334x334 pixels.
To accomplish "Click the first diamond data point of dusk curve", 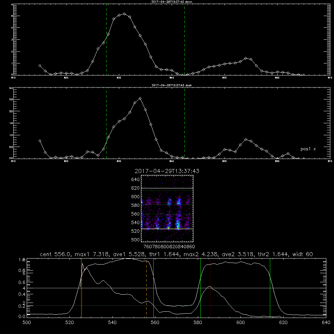I will 40,141.
